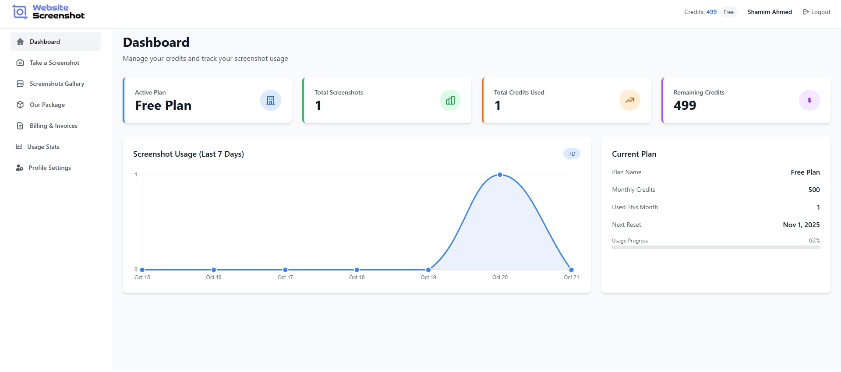Select the 7D range badge

pyautogui.click(x=572, y=154)
